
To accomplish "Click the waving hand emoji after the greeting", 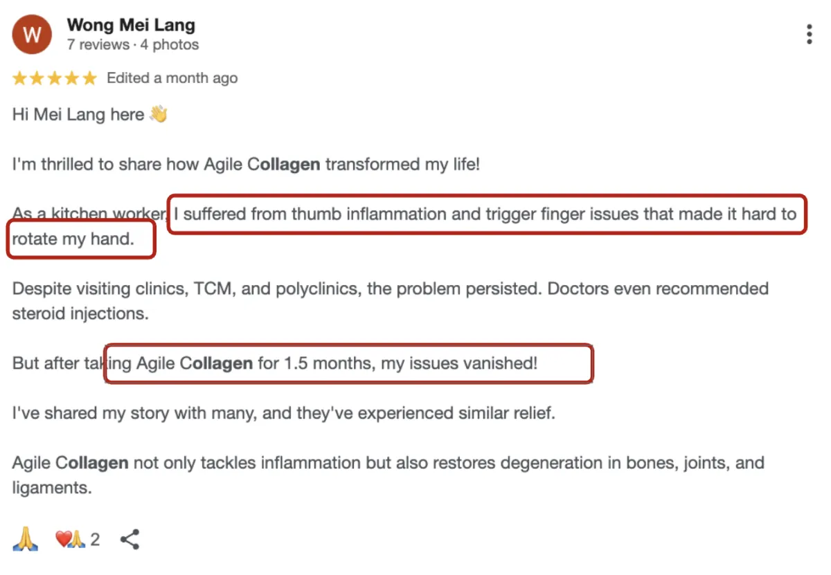I will [159, 114].
